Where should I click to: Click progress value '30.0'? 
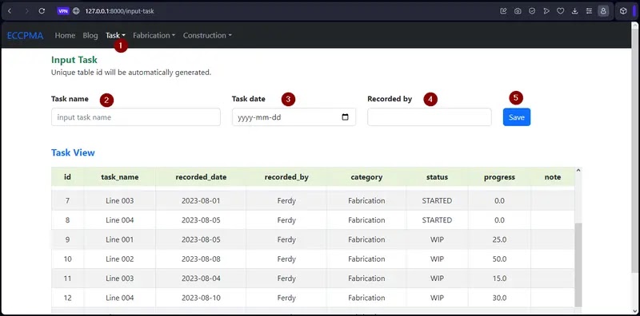tap(499, 298)
